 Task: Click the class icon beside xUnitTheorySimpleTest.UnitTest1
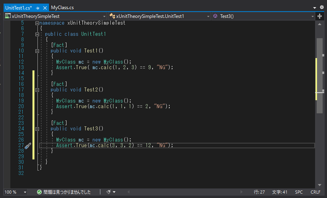click(112, 16)
